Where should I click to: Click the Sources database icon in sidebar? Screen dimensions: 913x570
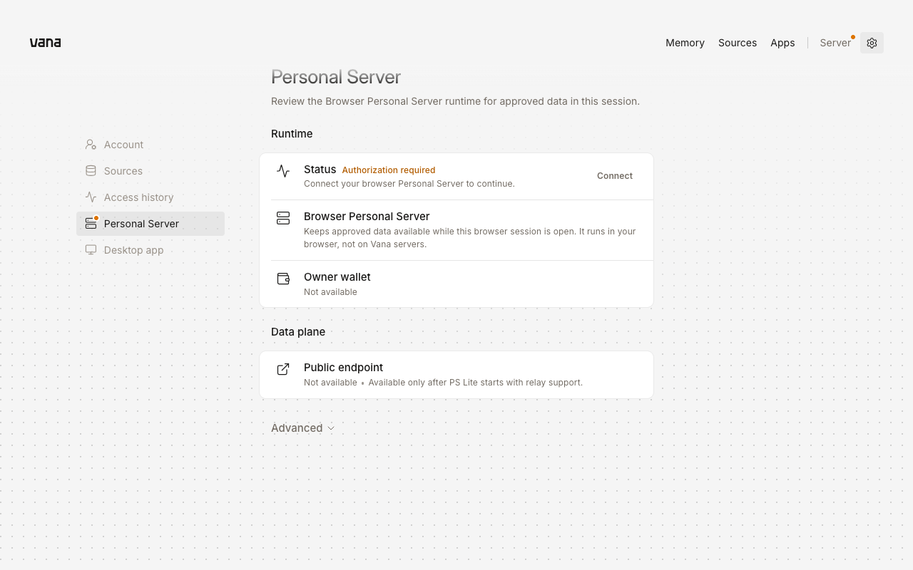point(91,171)
